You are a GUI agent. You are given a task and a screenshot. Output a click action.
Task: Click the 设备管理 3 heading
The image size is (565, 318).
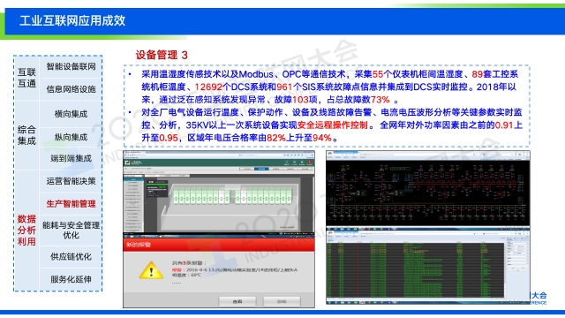pyautogui.click(x=162, y=55)
